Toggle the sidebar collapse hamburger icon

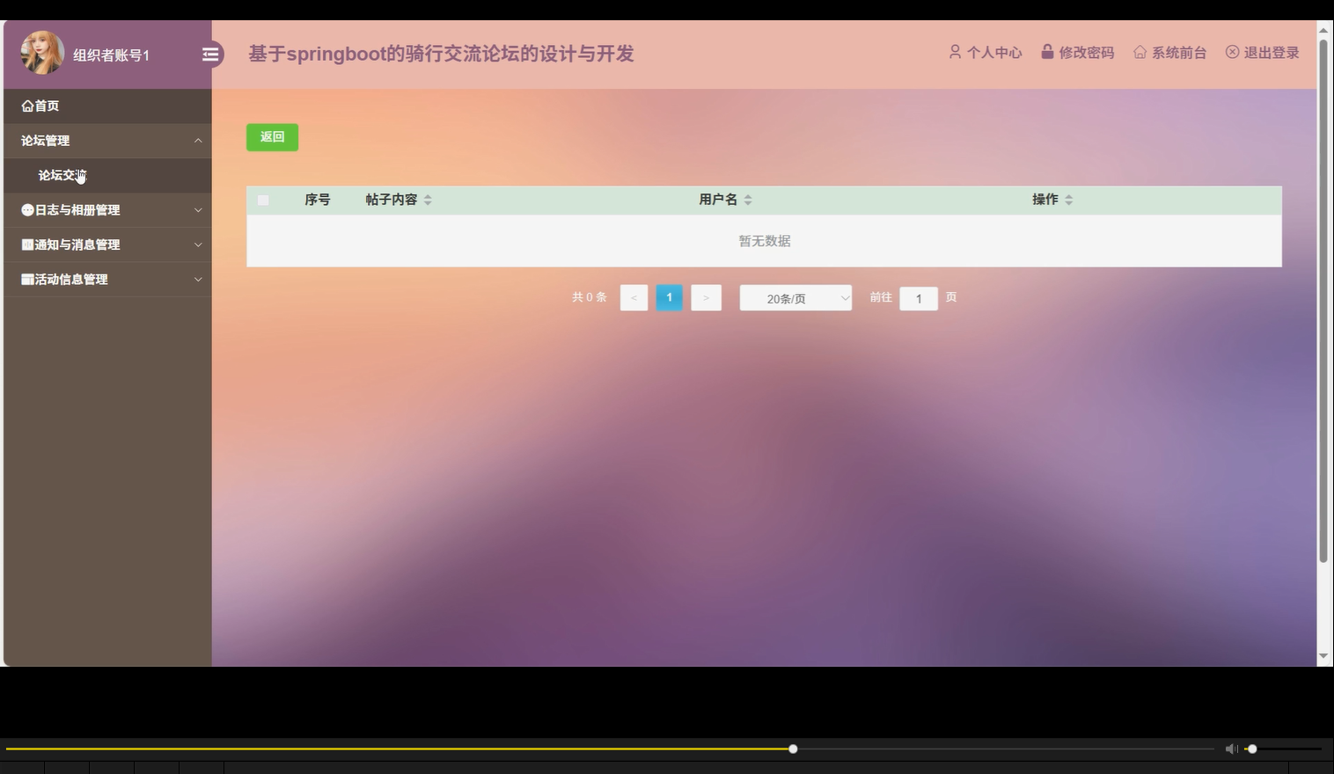tap(210, 55)
